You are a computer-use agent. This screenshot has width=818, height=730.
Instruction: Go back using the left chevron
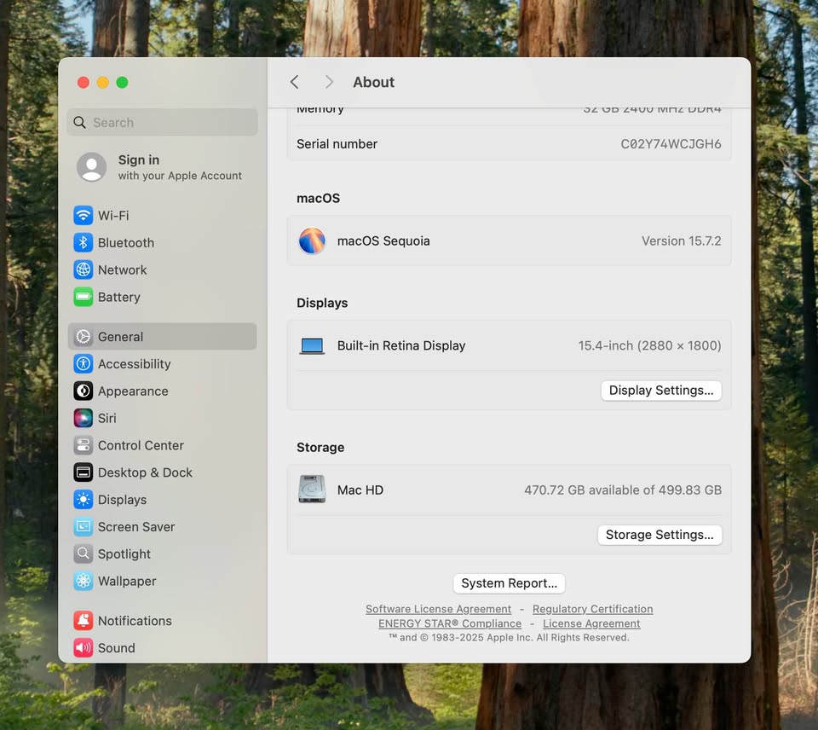tap(295, 82)
